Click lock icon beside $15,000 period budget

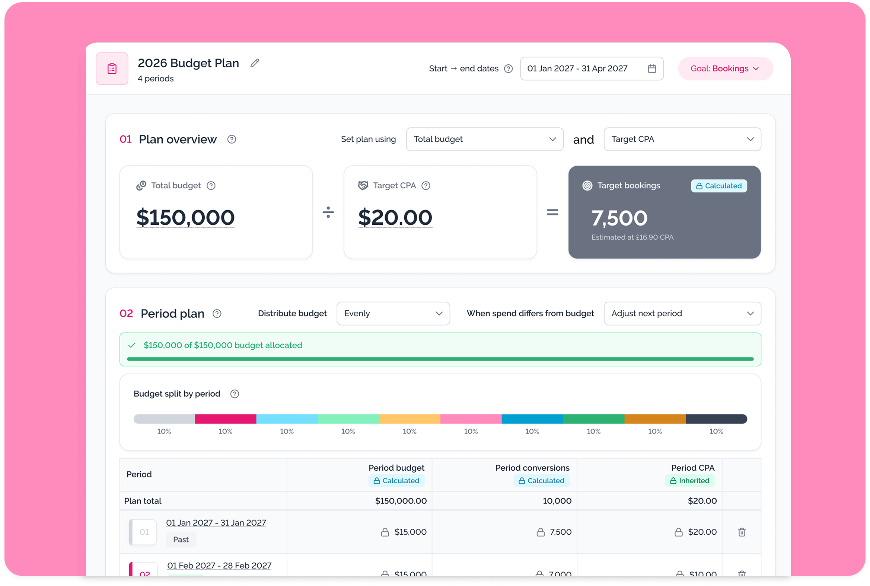385,532
